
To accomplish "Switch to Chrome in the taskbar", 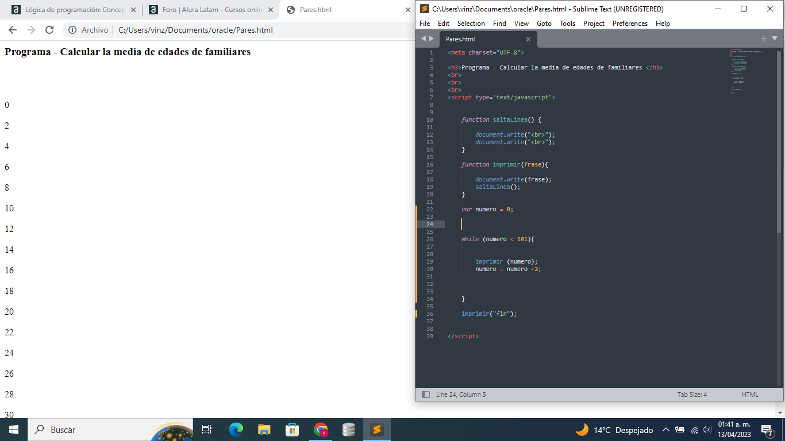I will pyautogui.click(x=320, y=430).
